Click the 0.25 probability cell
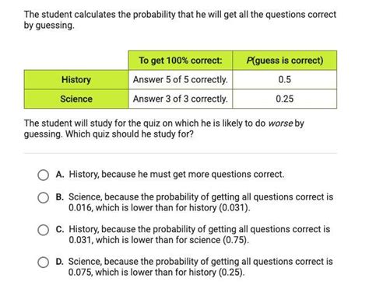This screenshot has width=369, height=285. (x=285, y=99)
